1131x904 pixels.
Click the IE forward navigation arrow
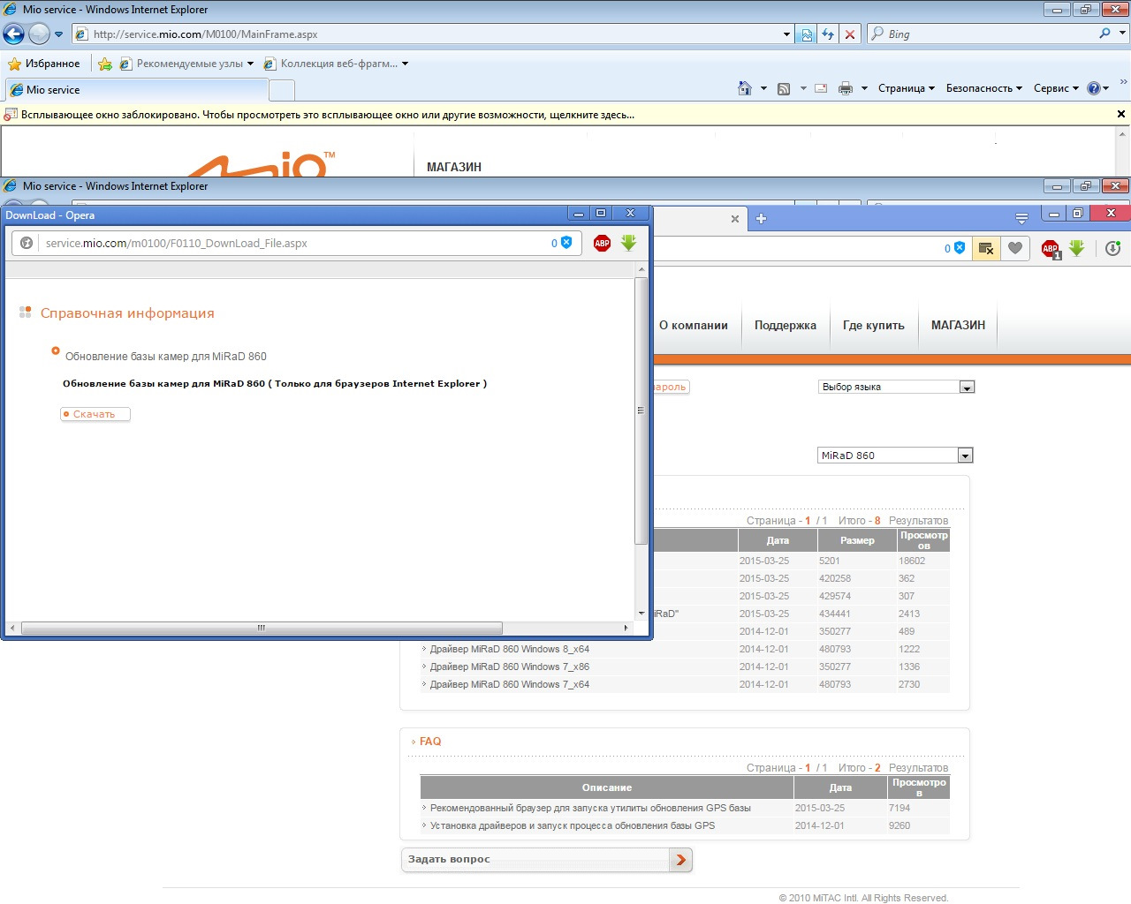pos(39,34)
